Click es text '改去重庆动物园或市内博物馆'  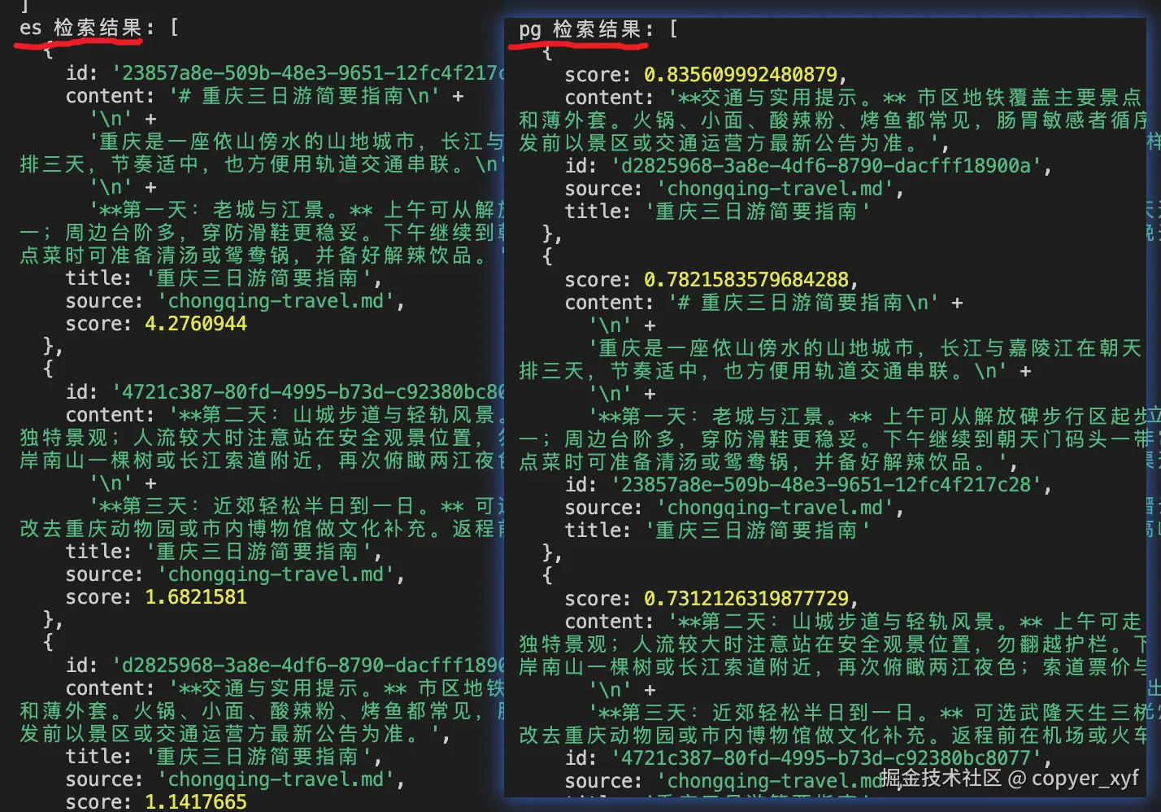point(167,529)
